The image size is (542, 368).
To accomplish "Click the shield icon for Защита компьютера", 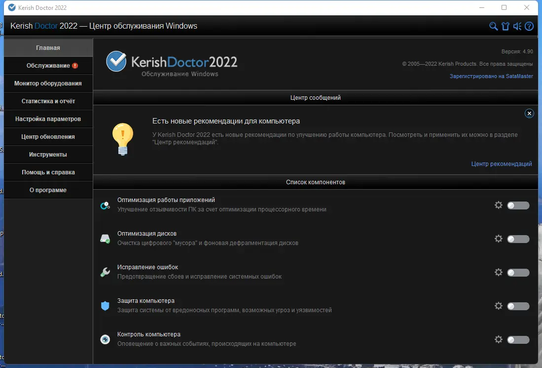I will coord(105,306).
